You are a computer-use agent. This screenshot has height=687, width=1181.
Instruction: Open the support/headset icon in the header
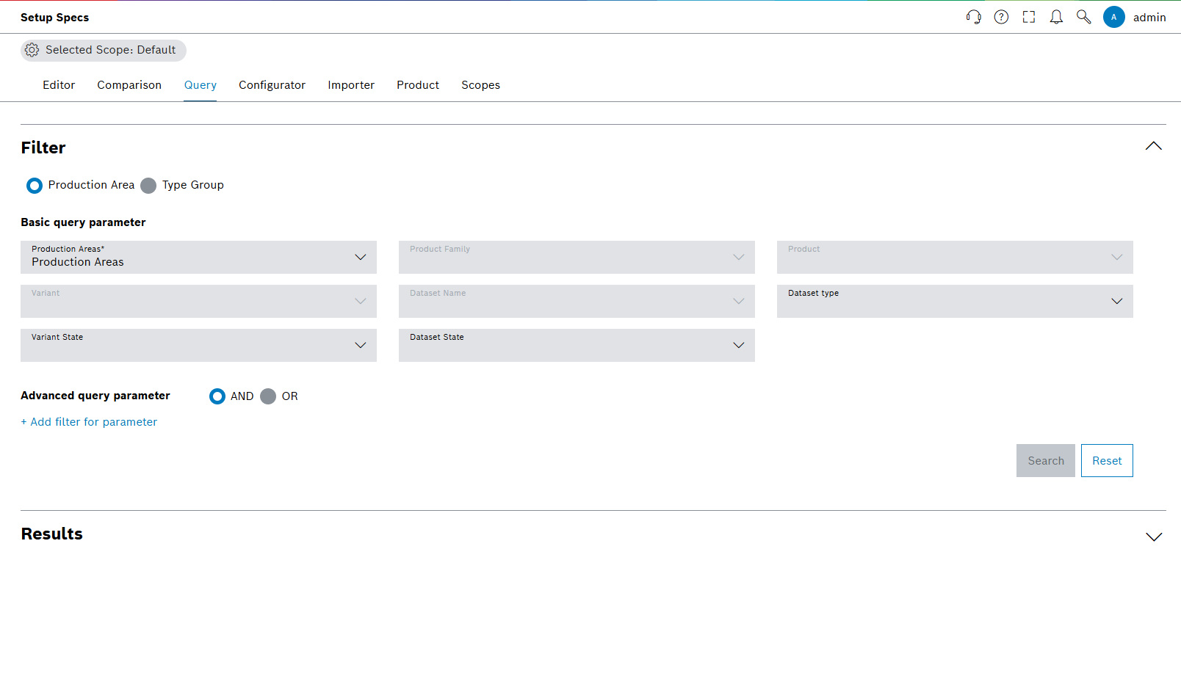click(974, 16)
